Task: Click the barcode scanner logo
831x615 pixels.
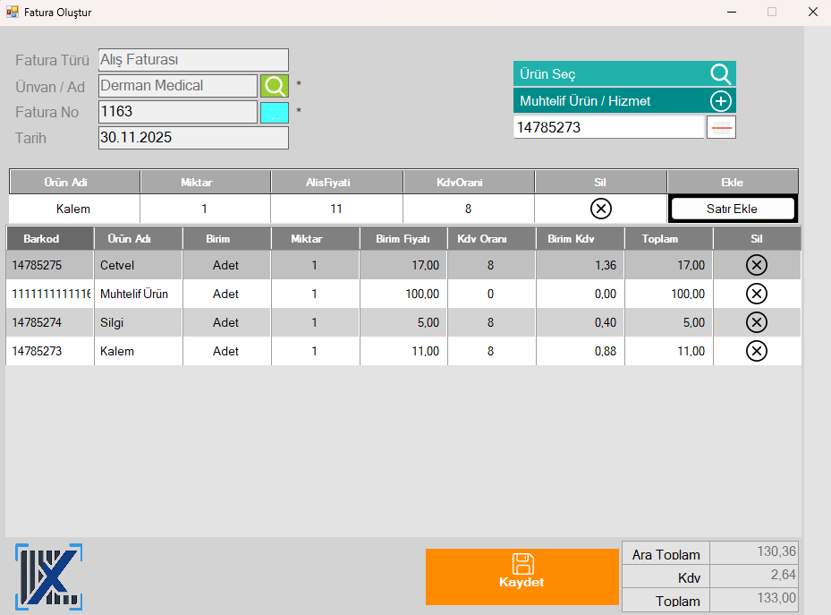Action: [x=48, y=577]
